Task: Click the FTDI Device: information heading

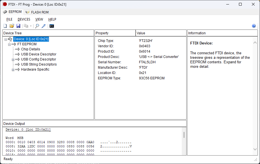Action: 201,43
